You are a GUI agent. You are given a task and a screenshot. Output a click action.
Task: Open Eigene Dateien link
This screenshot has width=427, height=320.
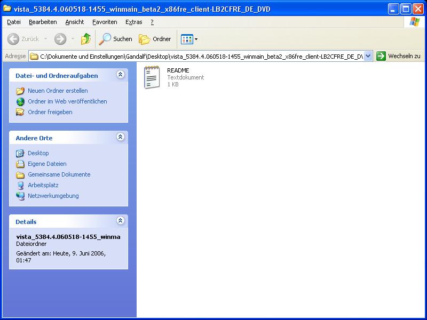(x=47, y=164)
